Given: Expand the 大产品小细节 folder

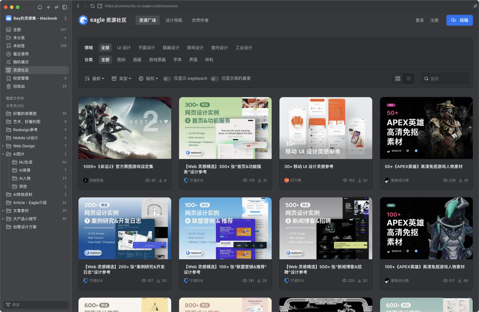Looking at the screenshot, I should point(3,219).
